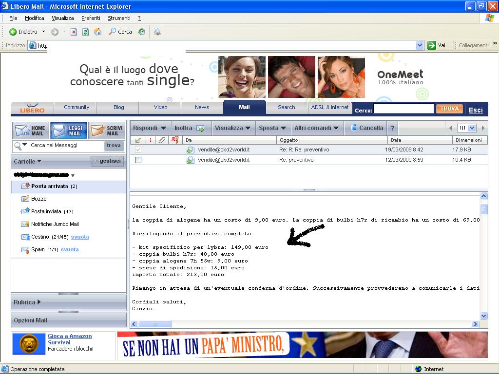This screenshot has width=499, height=374.
Task: Expand the account name dropdown arrow
Action: tap(73, 175)
